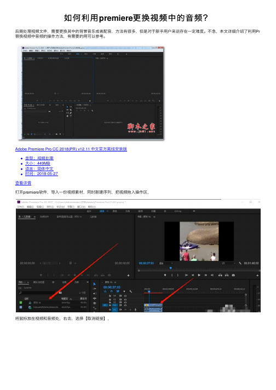The height and width of the screenshot is (390, 276).
Task: Open the sequence tab panel menu in timeline
Action: coord(115,282)
